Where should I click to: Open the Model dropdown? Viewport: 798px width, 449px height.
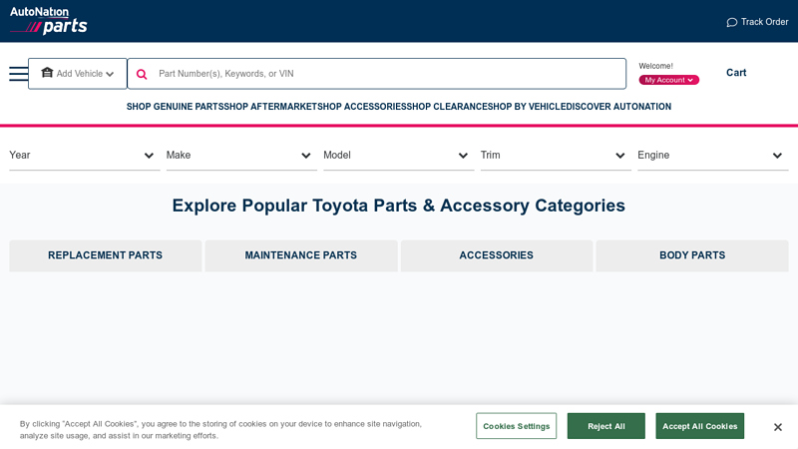[398, 156]
